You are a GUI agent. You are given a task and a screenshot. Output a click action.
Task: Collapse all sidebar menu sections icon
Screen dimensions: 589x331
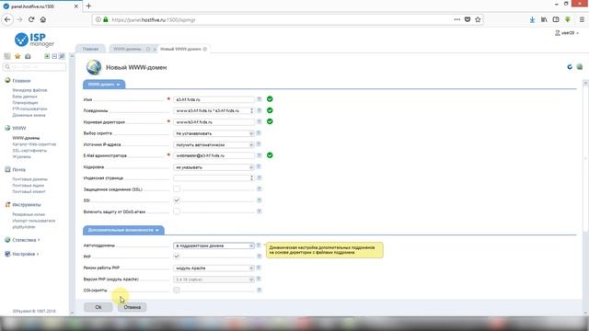click(x=54, y=56)
